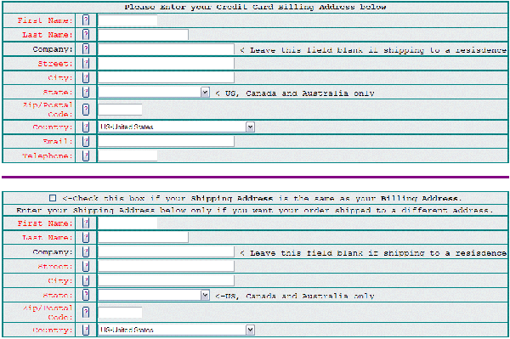Click the billing Company input field
Screen dimensions: 510x339
[166, 49]
